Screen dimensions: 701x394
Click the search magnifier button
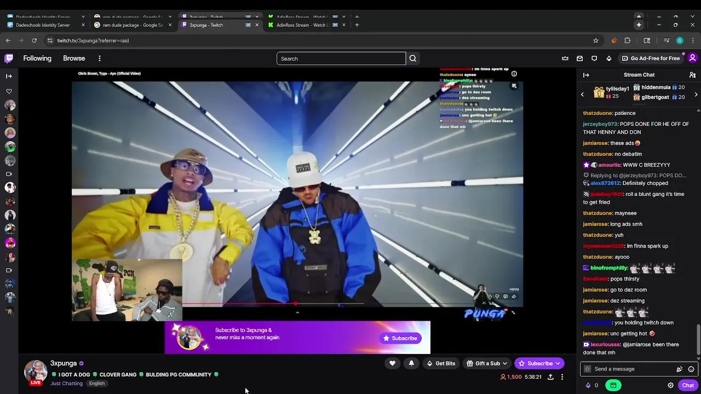(413, 59)
